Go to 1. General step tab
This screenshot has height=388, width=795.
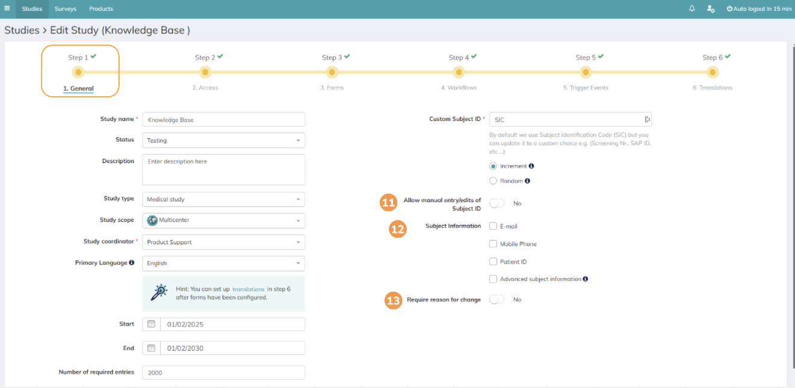(78, 88)
